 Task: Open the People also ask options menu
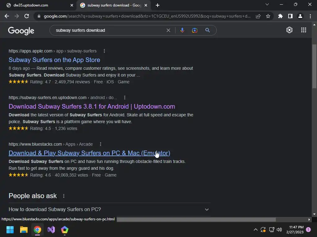64,196
